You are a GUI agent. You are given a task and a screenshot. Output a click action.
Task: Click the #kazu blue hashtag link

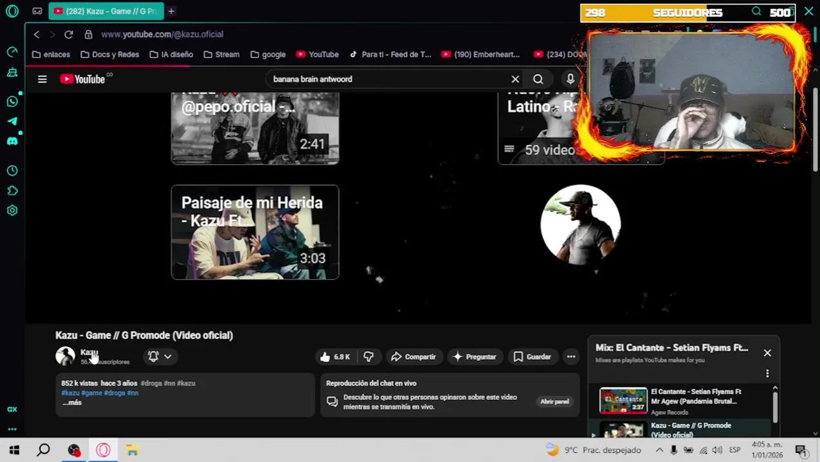point(70,393)
